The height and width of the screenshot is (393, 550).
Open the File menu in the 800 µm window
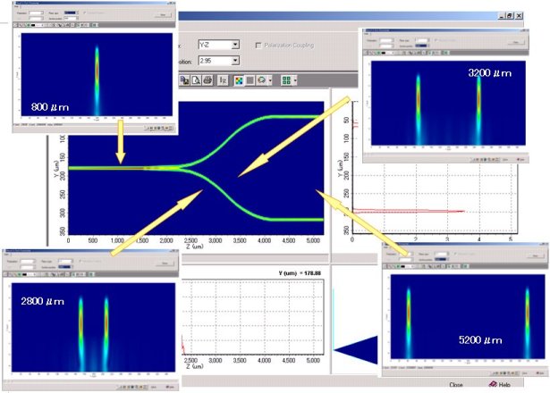pyautogui.click(x=17, y=8)
